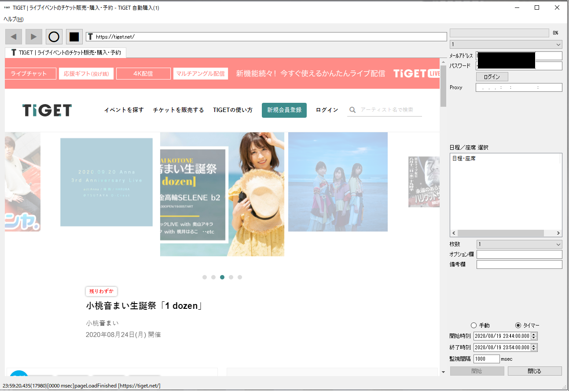The height and width of the screenshot is (391, 569).
Task: Click the 閉じる button
Action: pos(535,371)
